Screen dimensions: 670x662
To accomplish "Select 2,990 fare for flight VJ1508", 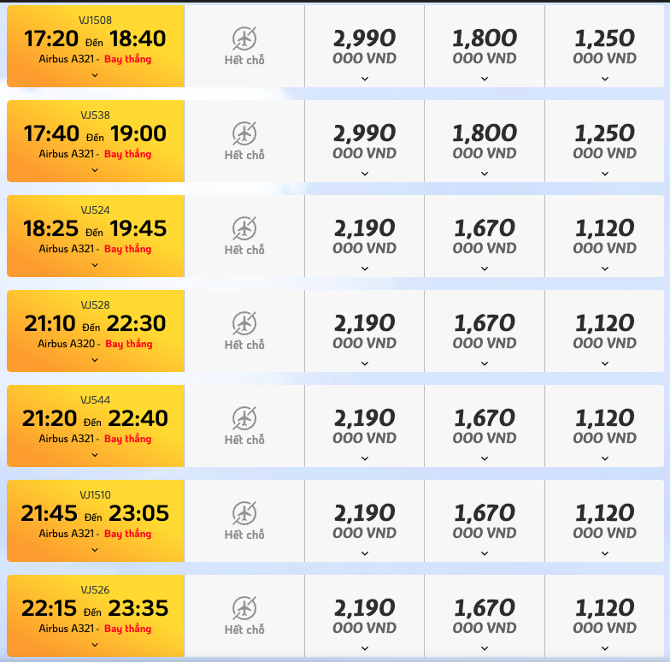I will coord(365,46).
